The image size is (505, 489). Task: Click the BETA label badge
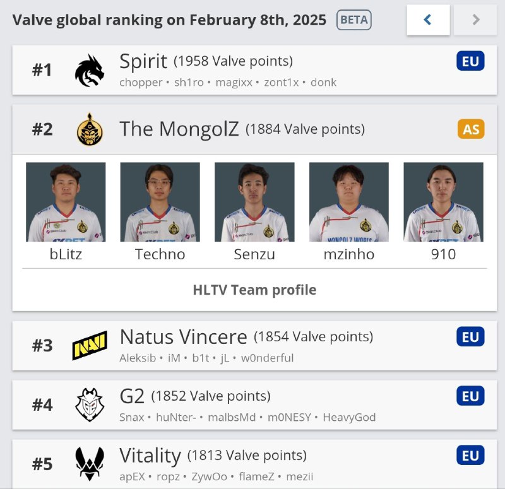click(354, 20)
